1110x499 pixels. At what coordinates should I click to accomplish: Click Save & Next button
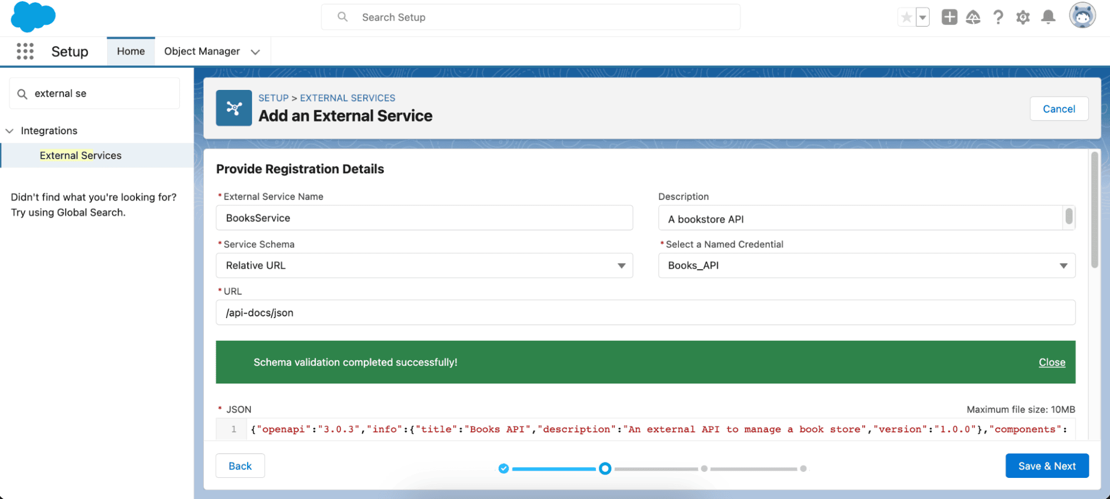[x=1047, y=466]
